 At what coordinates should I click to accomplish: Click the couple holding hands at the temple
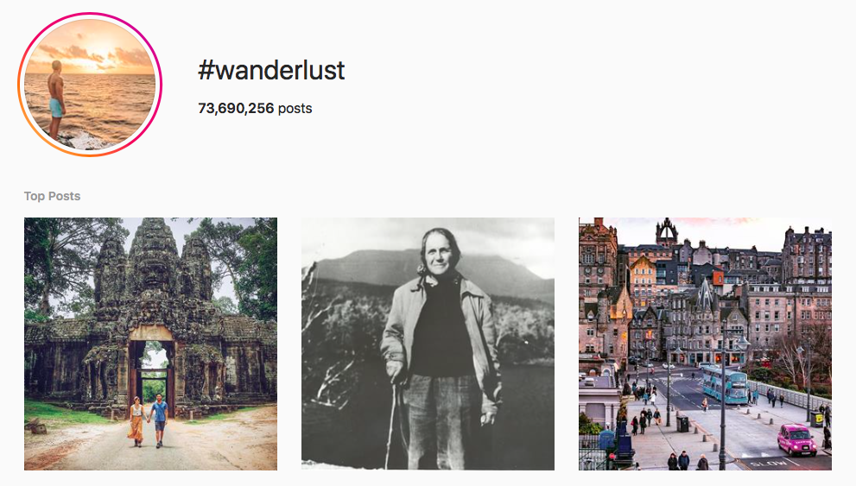pyautogui.click(x=148, y=420)
